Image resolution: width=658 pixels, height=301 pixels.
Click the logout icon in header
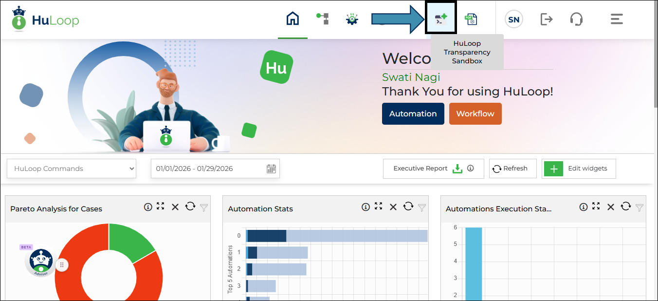pos(547,19)
